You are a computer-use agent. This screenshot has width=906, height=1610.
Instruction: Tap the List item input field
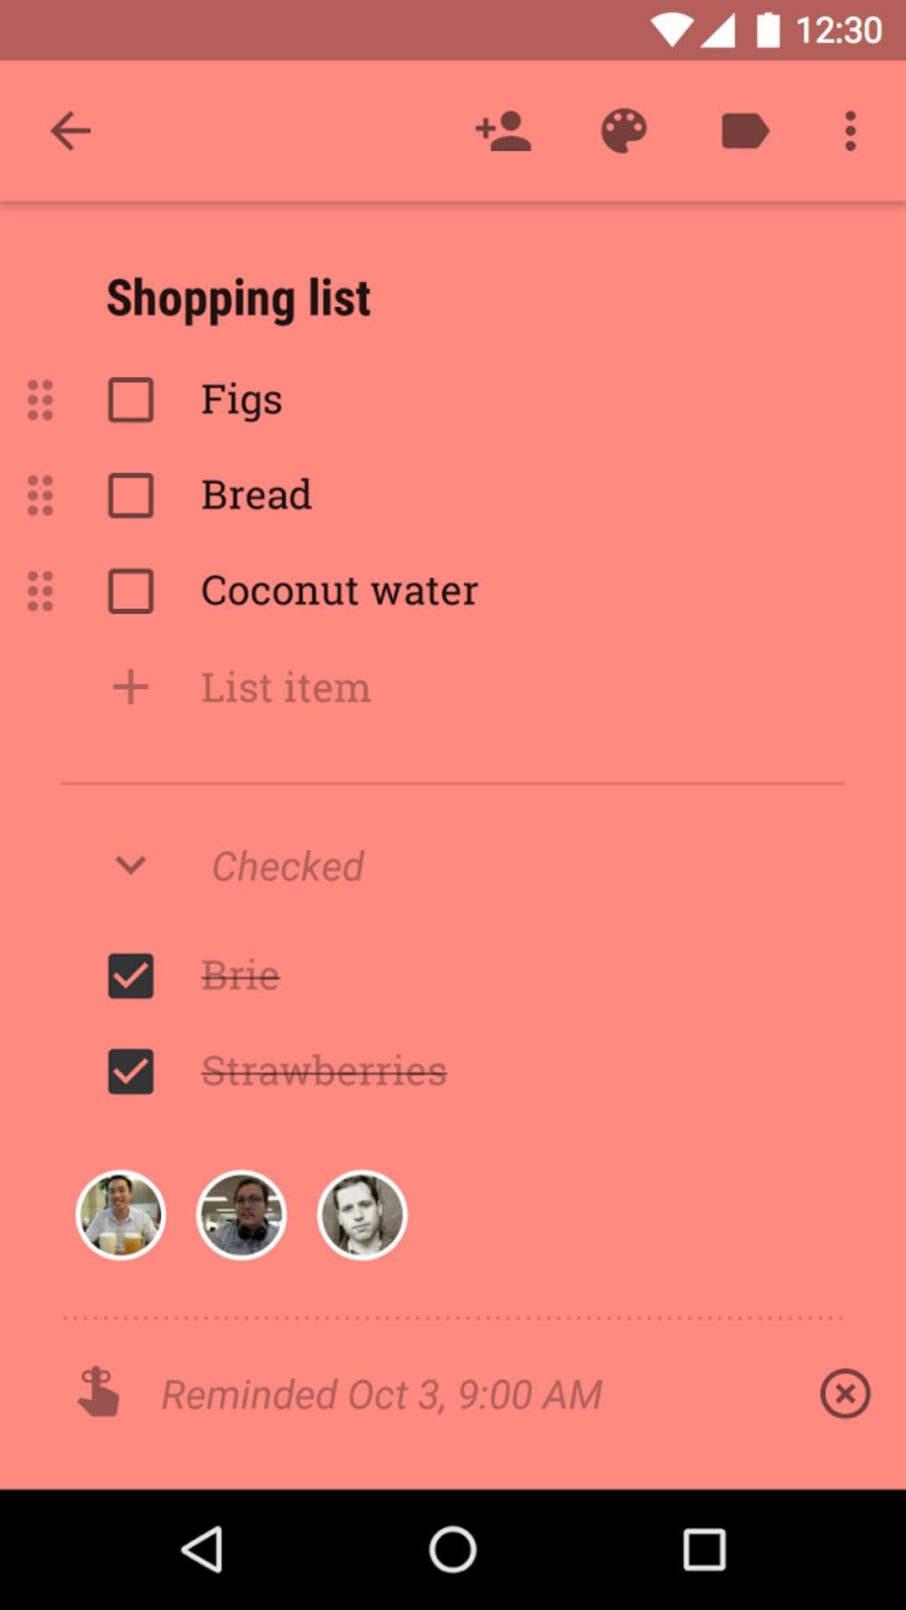tap(285, 688)
